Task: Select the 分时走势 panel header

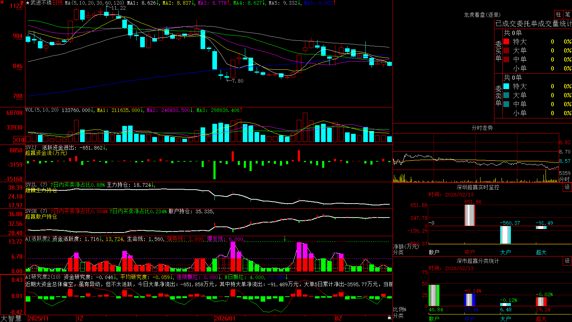Action: (482, 128)
